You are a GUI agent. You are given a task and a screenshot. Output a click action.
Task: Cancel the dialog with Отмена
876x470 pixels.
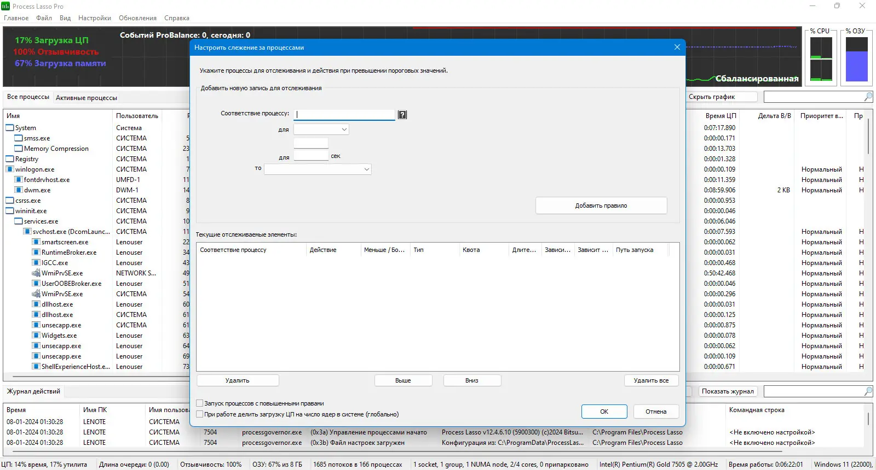pyautogui.click(x=656, y=412)
